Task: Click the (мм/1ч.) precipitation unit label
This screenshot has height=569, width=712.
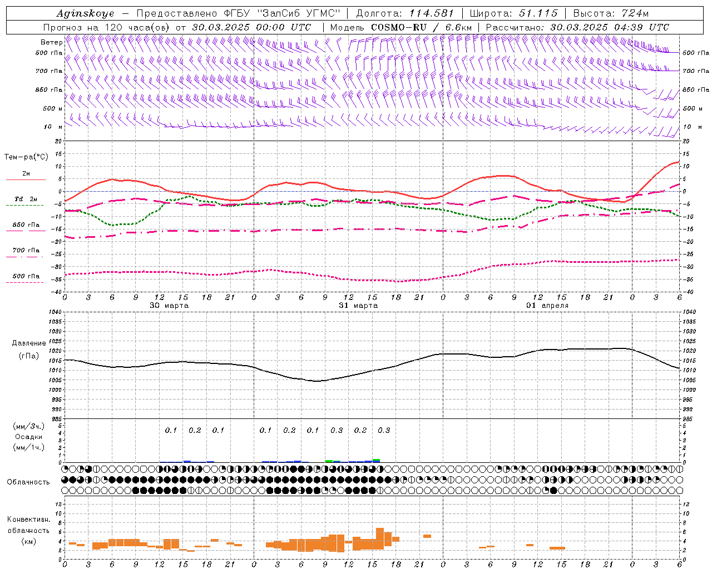Action: [28, 447]
